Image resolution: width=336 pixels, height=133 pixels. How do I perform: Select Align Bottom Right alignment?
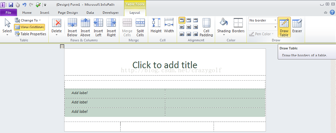point(196,34)
